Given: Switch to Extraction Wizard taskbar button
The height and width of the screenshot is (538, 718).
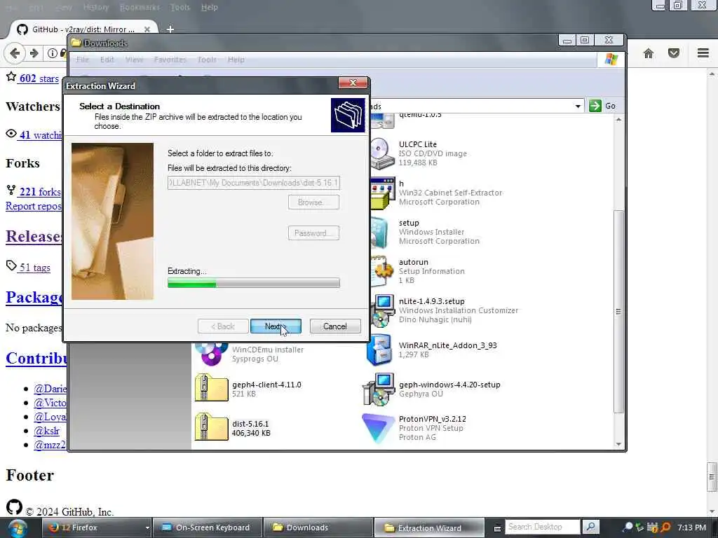Looking at the screenshot, I should click(x=430, y=528).
